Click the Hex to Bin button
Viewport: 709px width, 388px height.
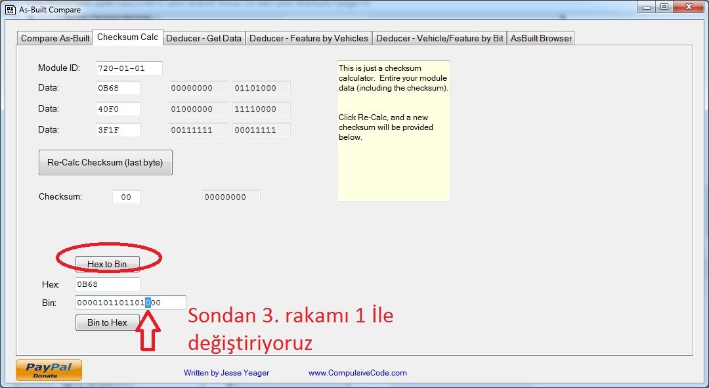pos(107,264)
